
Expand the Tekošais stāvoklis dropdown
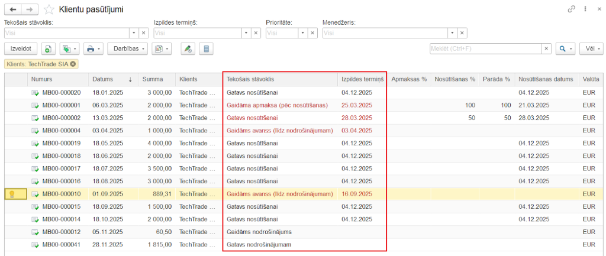click(134, 33)
